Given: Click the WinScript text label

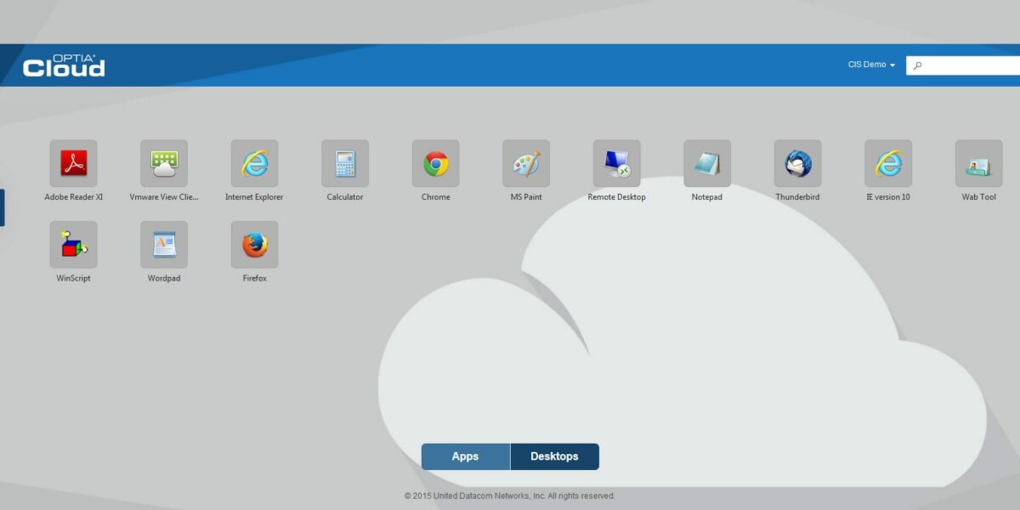Looking at the screenshot, I should point(74,279).
